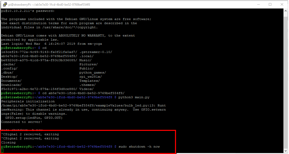Image resolution: width=289 pixels, height=154 pixels.
Task: Click the '.config/' directory entry
Action: pos(10,68)
